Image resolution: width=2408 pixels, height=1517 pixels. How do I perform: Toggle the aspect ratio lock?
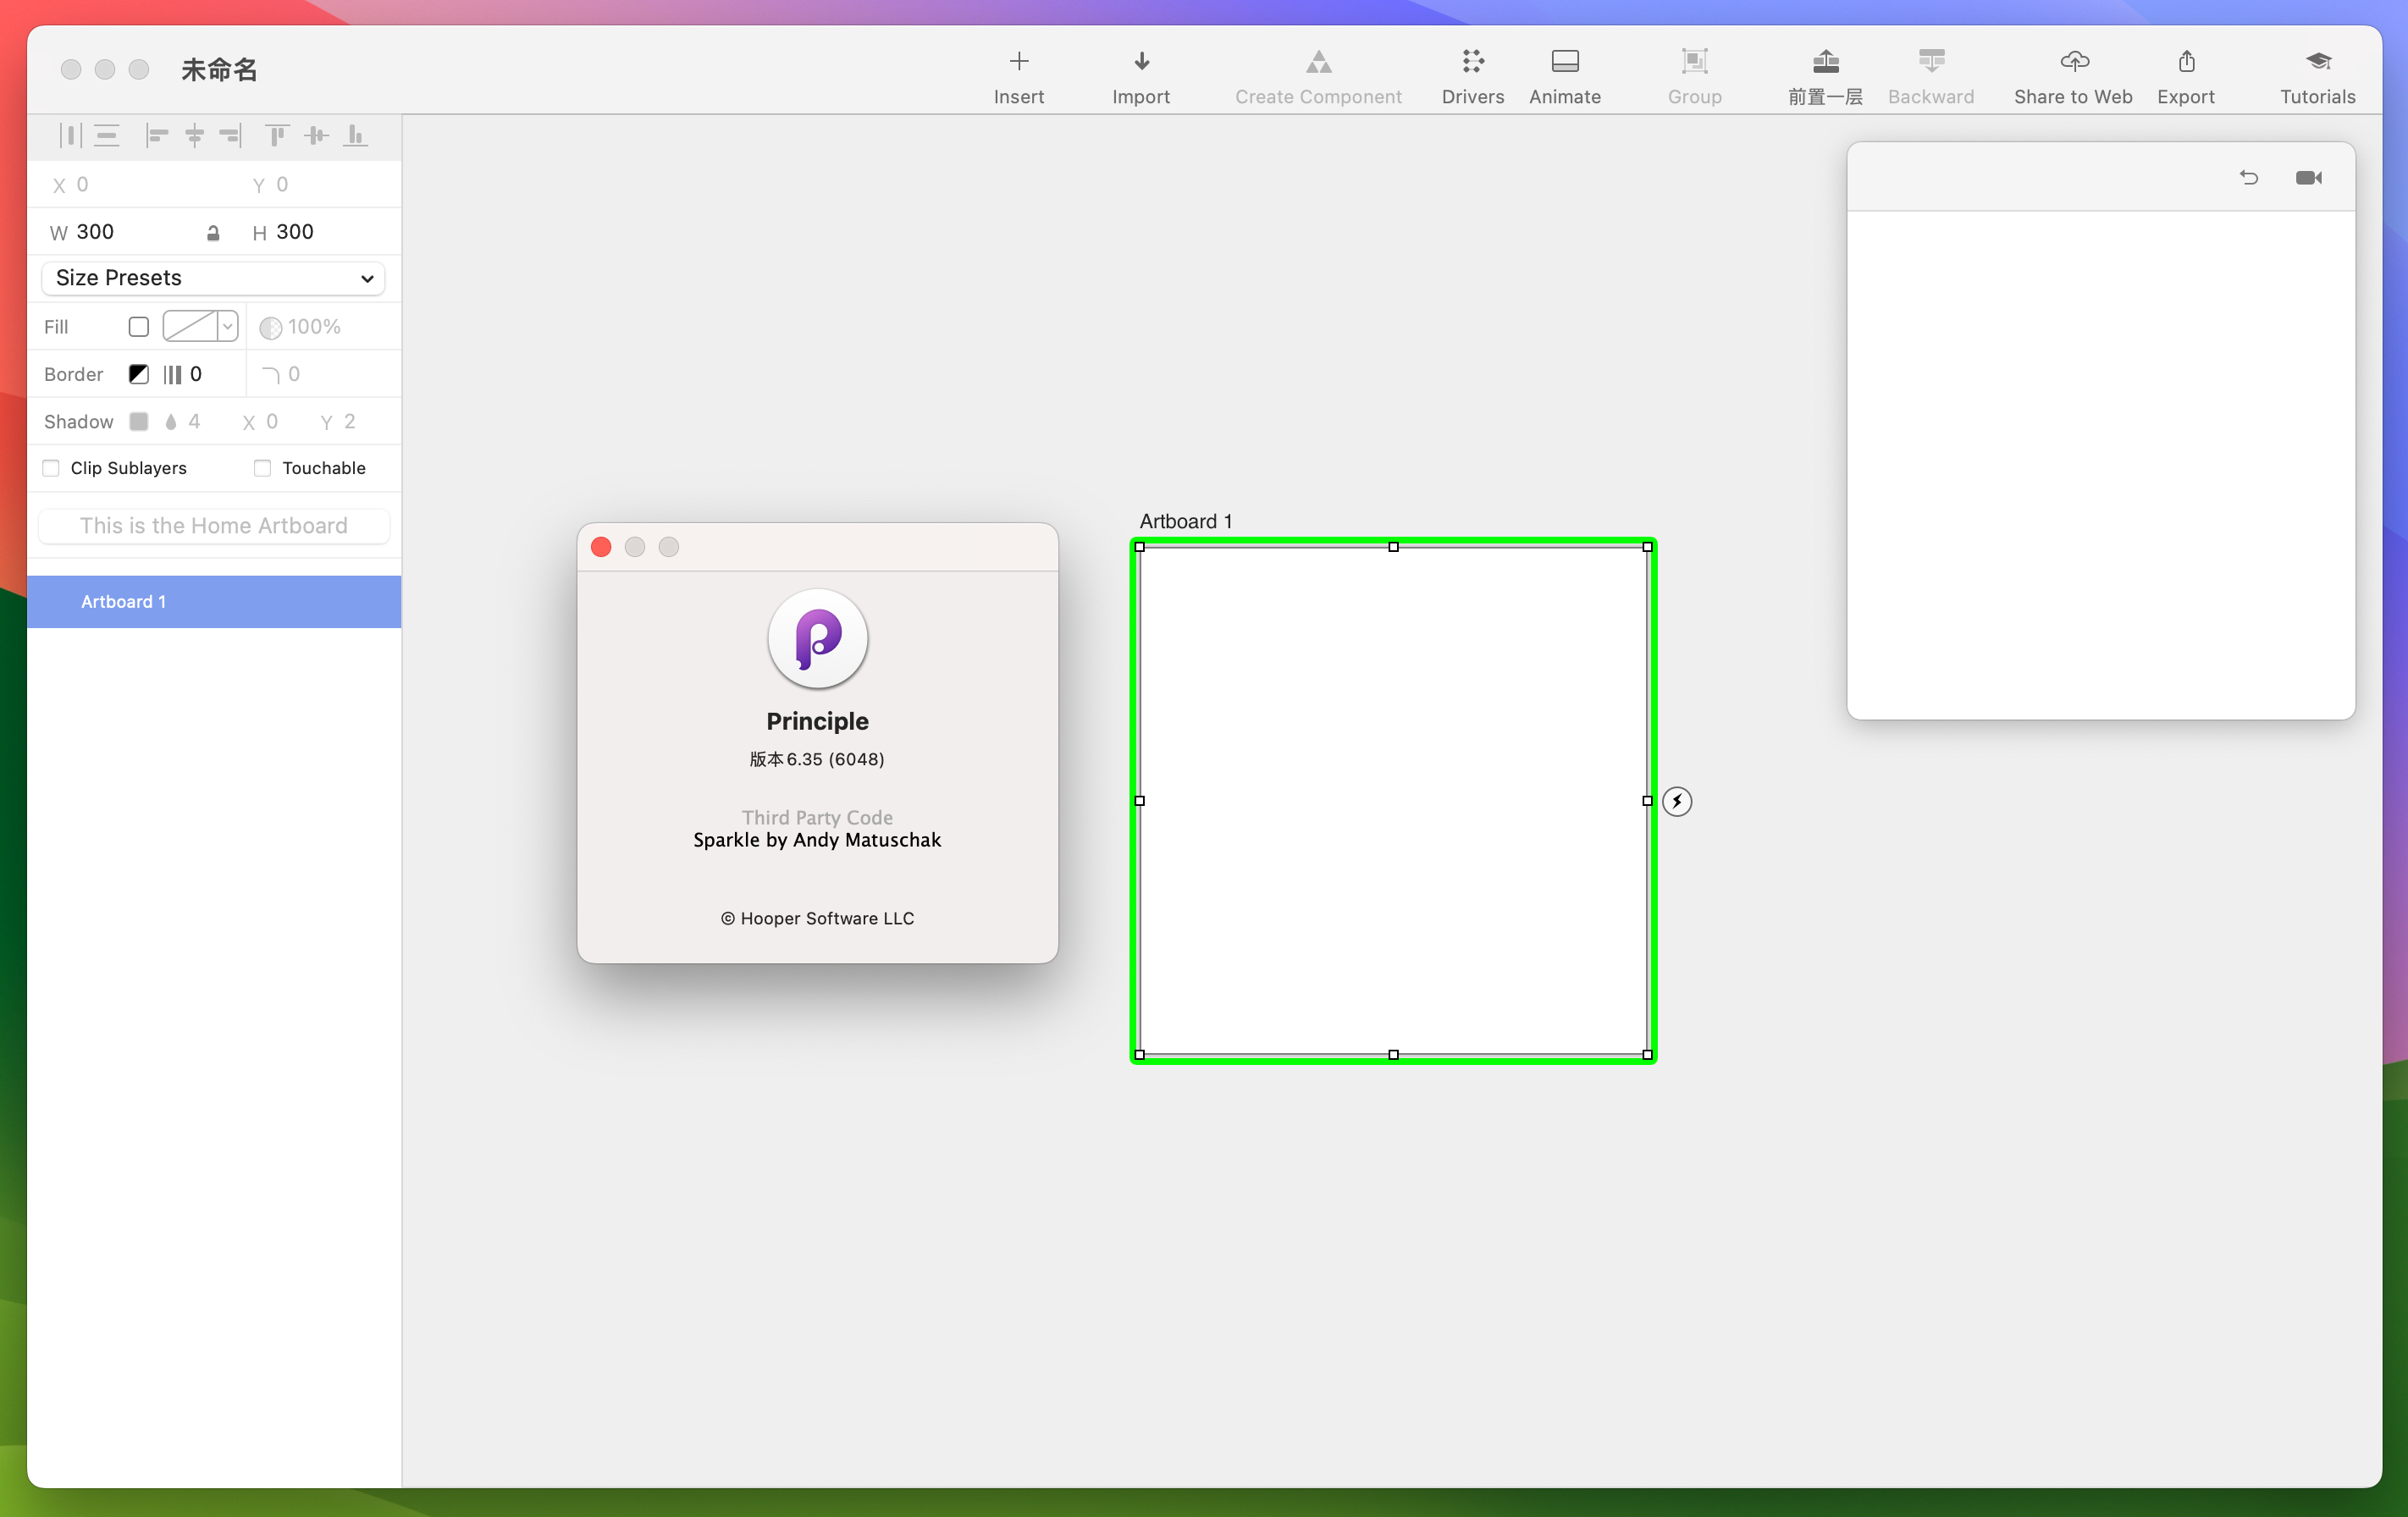click(212, 231)
